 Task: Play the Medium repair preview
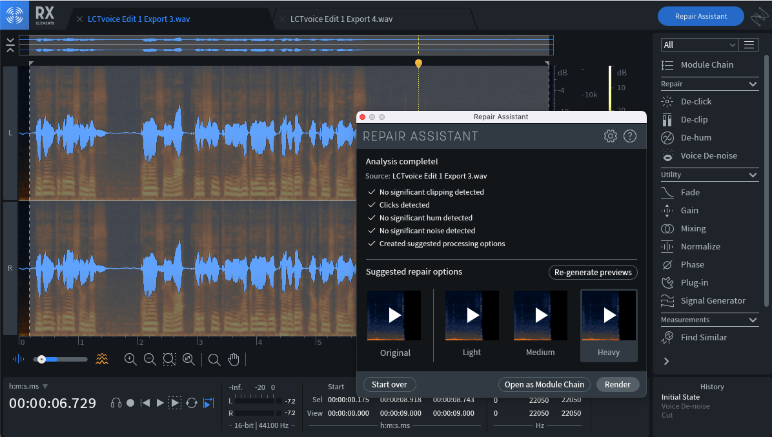tap(541, 315)
